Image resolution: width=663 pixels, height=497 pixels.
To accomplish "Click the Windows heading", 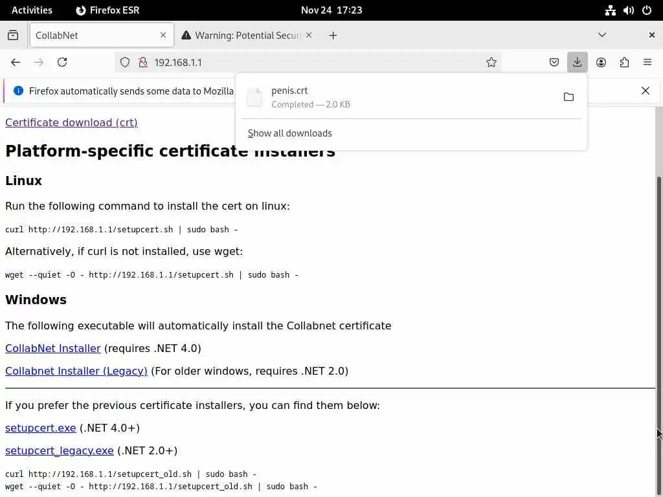I will pyautogui.click(x=36, y=300).
